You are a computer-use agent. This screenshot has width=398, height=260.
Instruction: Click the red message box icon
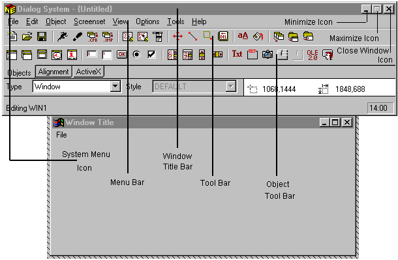72,55
